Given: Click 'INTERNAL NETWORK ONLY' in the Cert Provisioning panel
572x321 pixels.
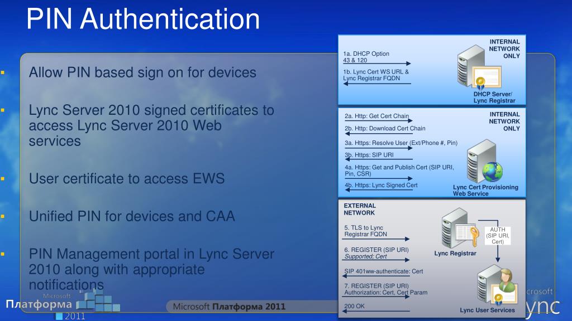Looking at the screenshot, I should (504, 121).
